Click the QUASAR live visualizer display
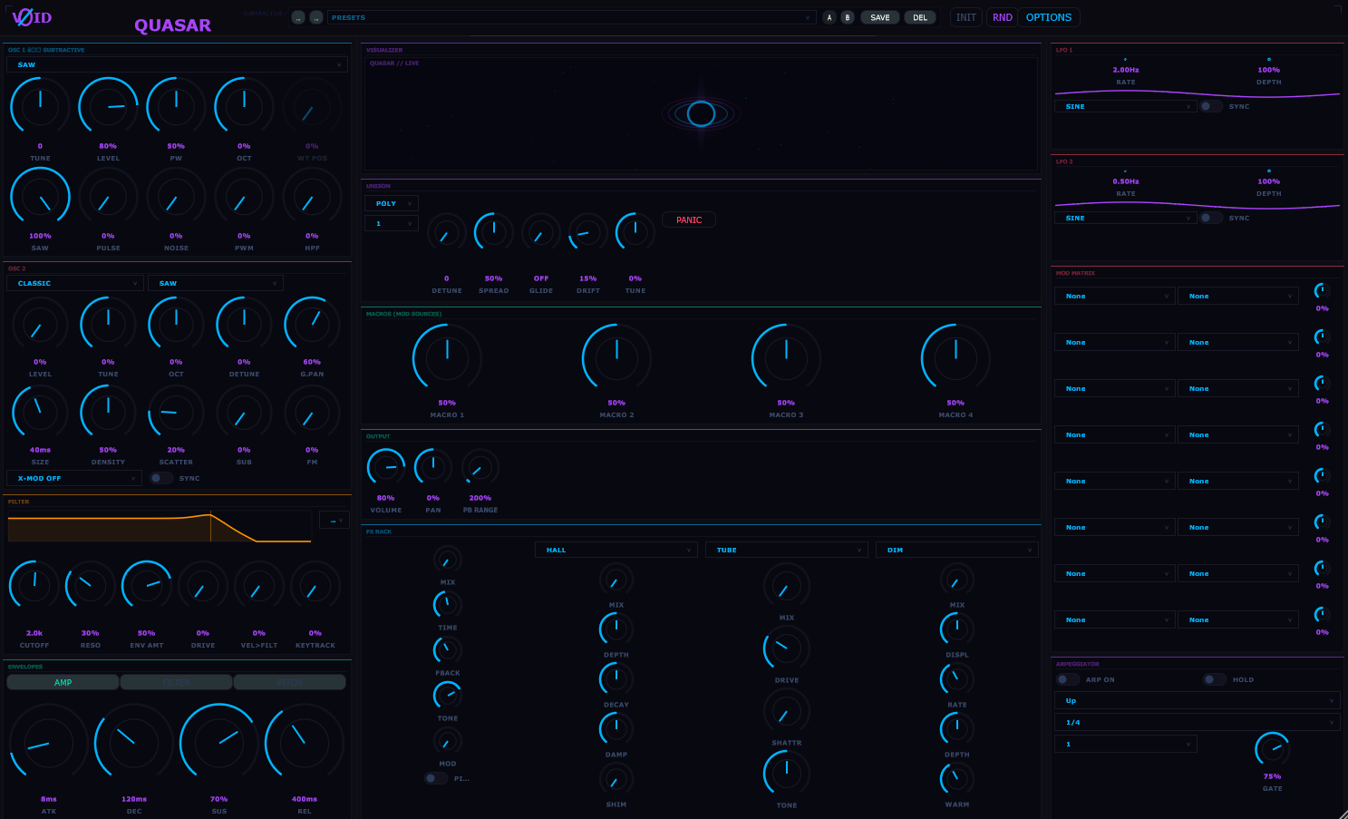The image size is (1348, 819). [x=701, y=113]
